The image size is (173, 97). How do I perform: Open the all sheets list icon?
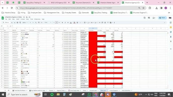coord(9,90)
